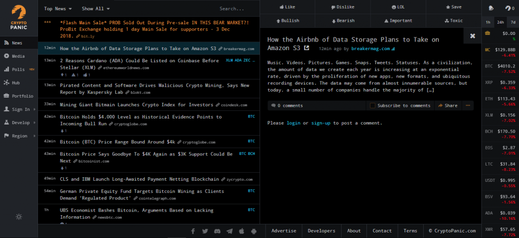519x238 pixels.
Task: Click the portfolio briefcase icon in price sidebar
Action: click(488, 33)
